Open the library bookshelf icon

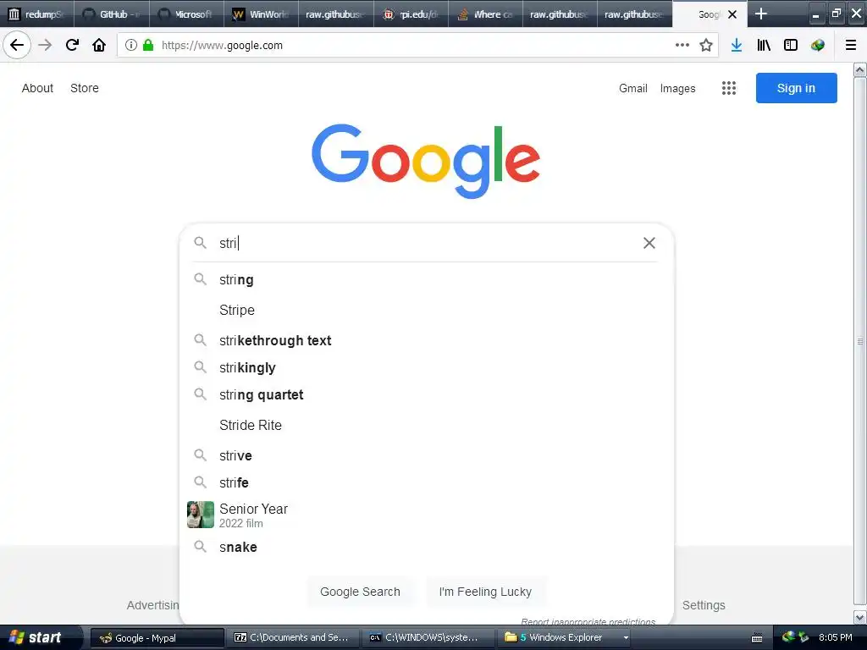point(764,46)
